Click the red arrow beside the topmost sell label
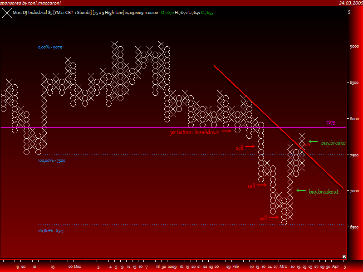 [250, 146]
